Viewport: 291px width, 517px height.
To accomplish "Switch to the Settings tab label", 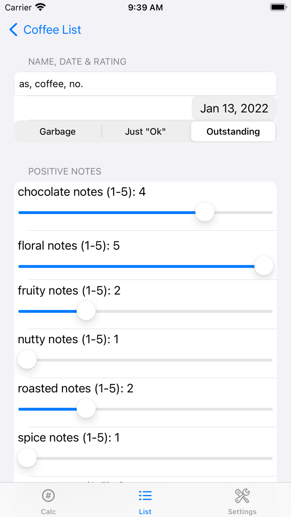I will (242, 512).
